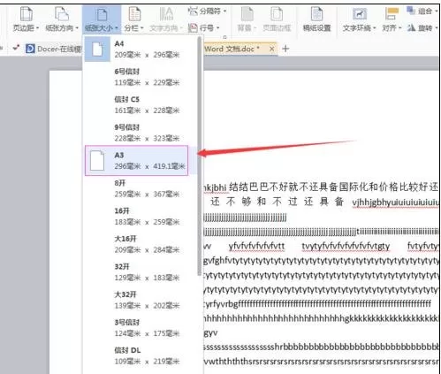
Task: Click document word tvytyfvfvfvfvfvfvtgty
Action: click(346, 246)
